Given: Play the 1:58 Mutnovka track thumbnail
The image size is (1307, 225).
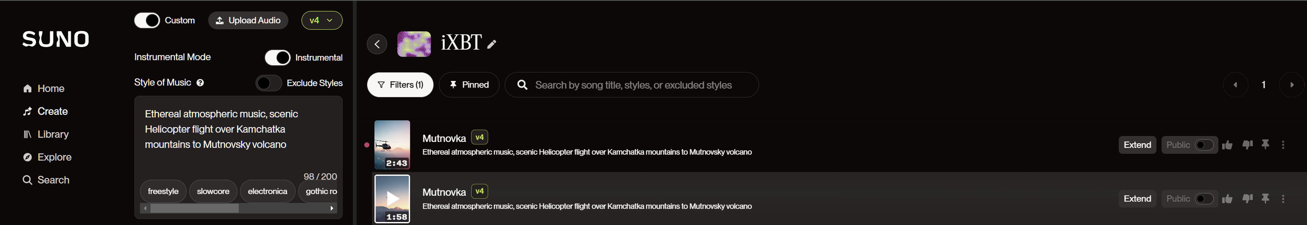Looking at the screenshot, I should click(x=392, y=198).
